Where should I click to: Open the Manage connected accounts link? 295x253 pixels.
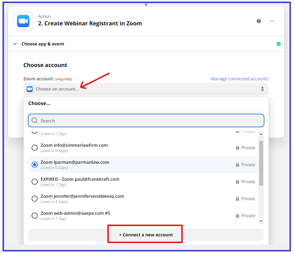pos(240,79)
